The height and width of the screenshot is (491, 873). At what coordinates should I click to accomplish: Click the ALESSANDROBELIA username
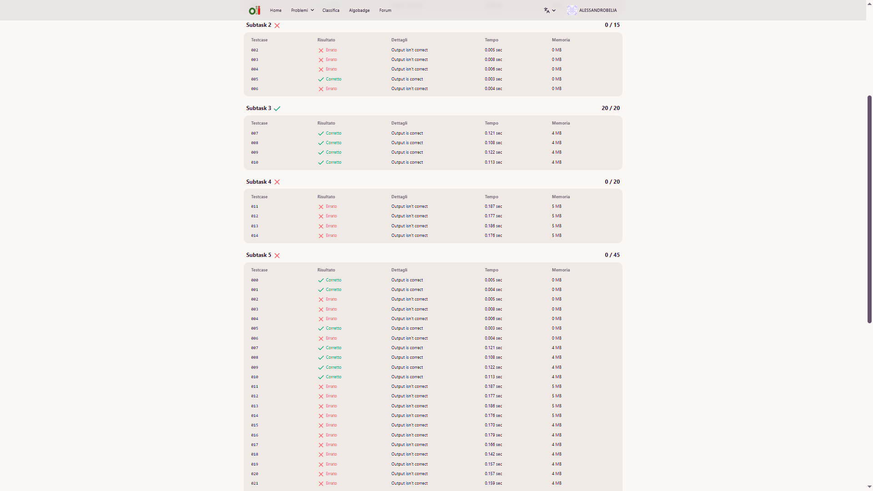click(598, 10)
